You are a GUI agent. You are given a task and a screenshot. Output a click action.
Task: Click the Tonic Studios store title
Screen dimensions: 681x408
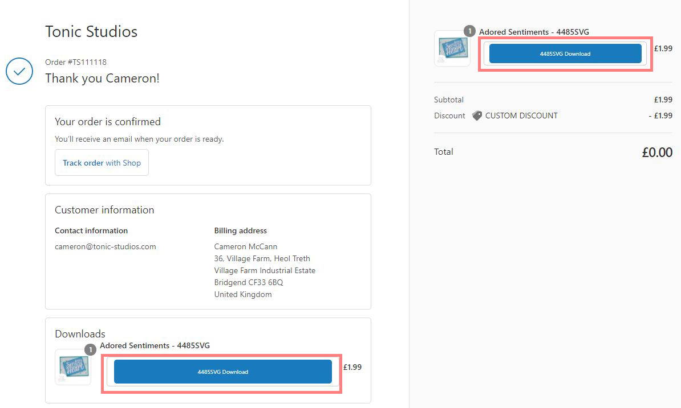pyautogui.click(x=91, y=32)
